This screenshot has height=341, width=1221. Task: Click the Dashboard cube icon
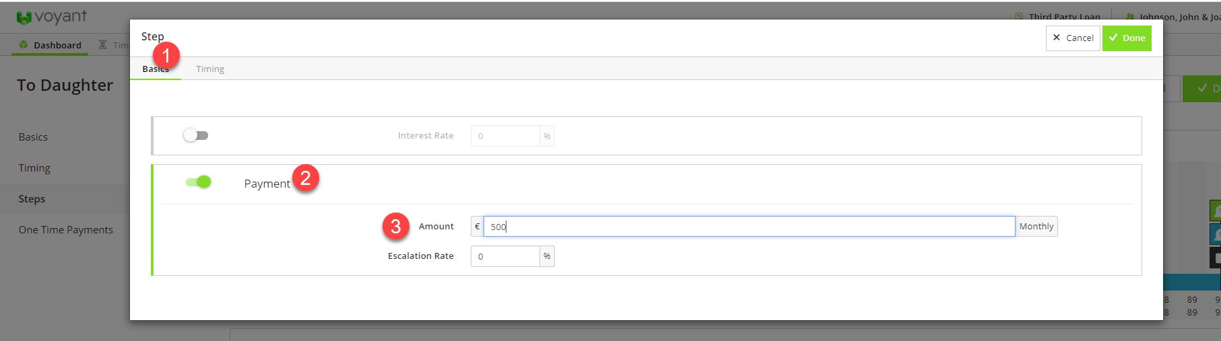point(24,45)
